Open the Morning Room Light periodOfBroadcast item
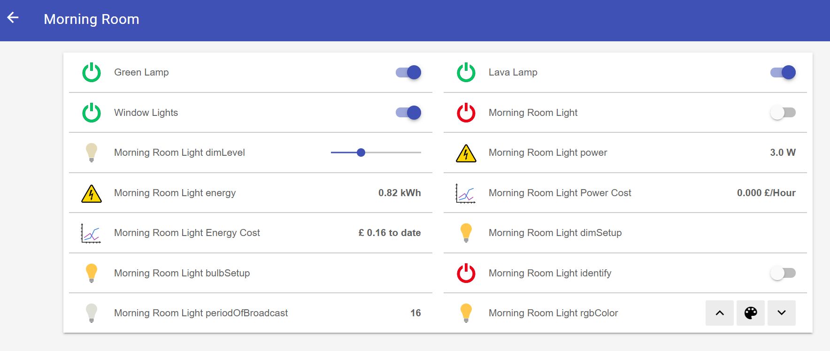 [201, 313]
